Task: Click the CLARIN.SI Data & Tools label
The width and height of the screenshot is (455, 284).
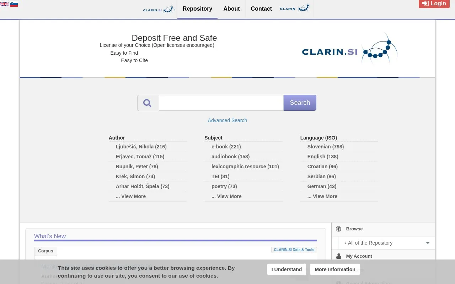Action: coord(294,250)
